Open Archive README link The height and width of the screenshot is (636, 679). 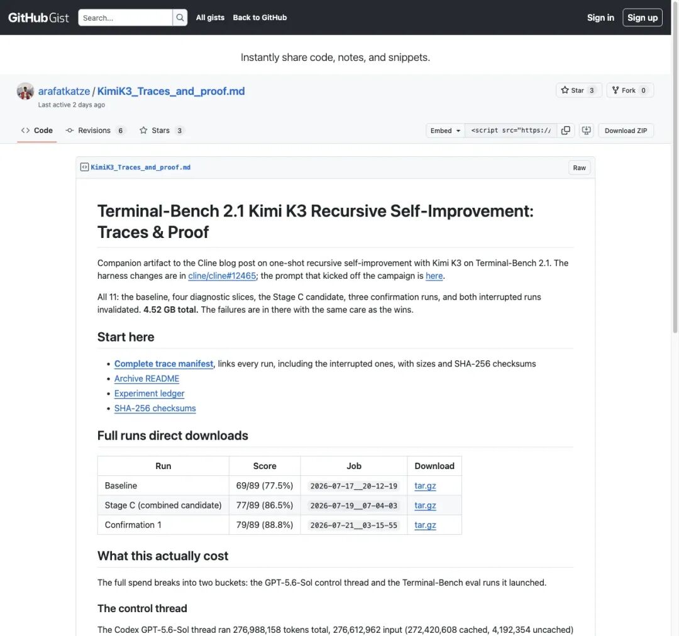146,379
